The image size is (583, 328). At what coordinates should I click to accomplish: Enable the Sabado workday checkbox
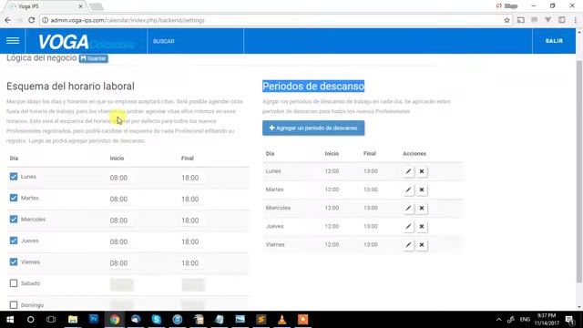click(x=14, y=283)
